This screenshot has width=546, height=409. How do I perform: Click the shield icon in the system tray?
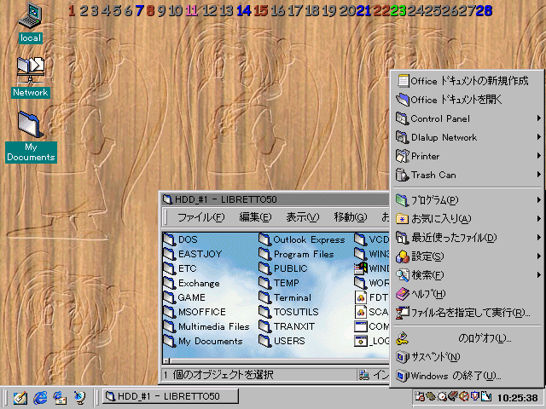click(474, 396)
